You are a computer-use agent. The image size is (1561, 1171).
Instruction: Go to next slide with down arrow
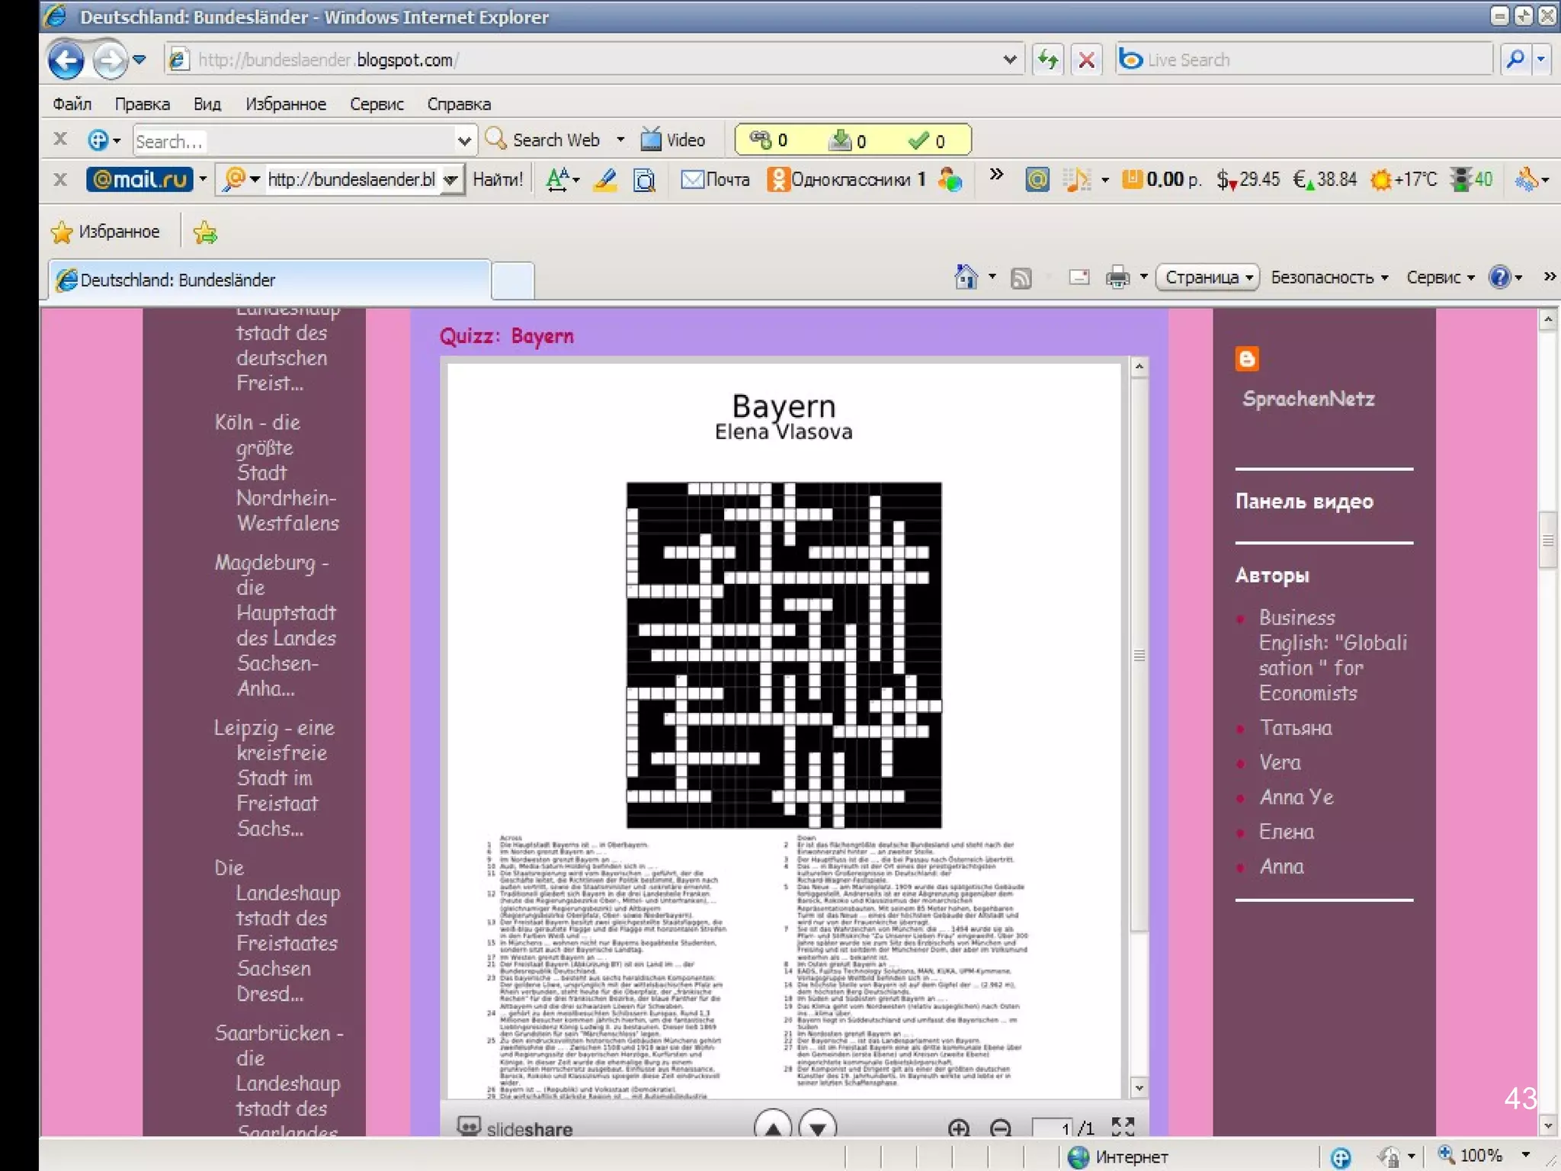[818, 1128]
